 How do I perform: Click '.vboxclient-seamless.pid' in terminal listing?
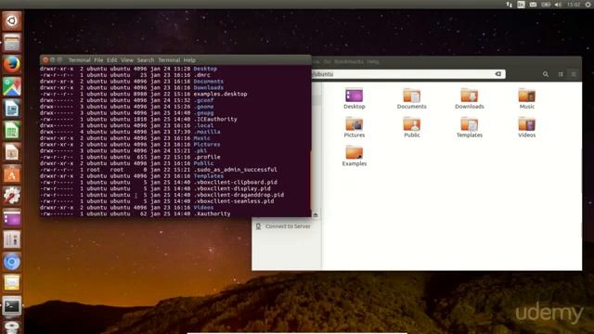tap(234, 201)
